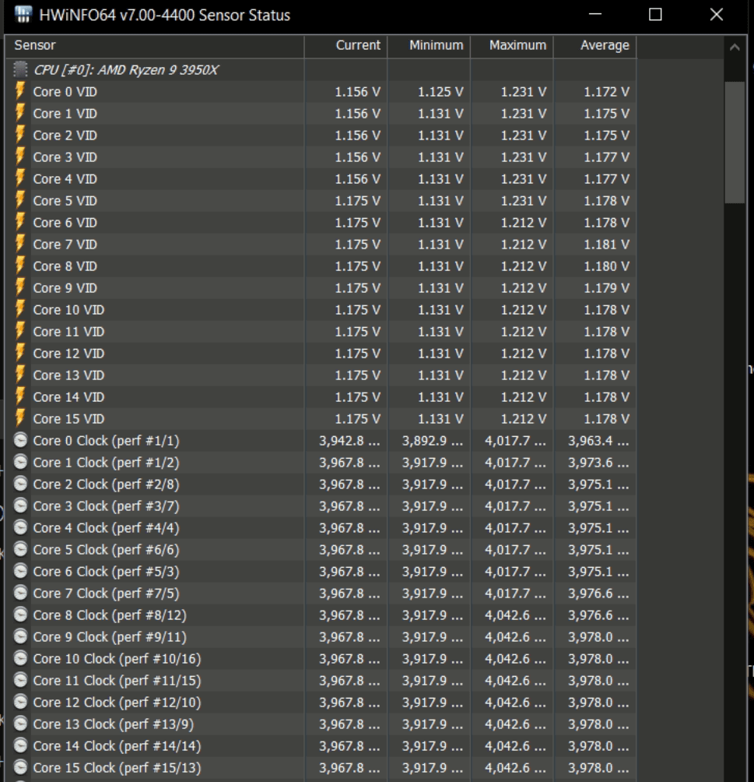Click Core 7 VID average value 1.181 V
This screenshot has height=782, width=754.
pos(606,245)
